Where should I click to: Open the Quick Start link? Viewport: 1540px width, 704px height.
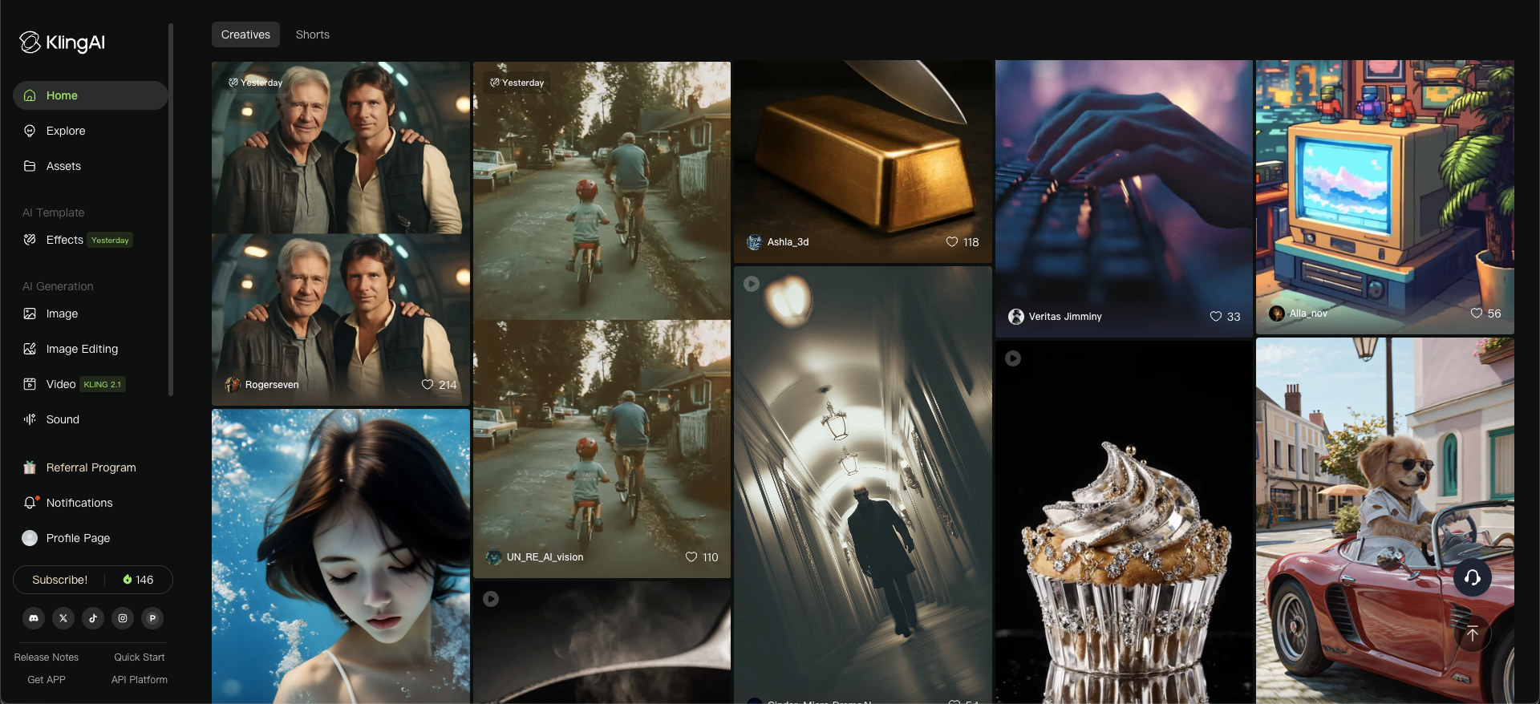(x=140, y=657)
